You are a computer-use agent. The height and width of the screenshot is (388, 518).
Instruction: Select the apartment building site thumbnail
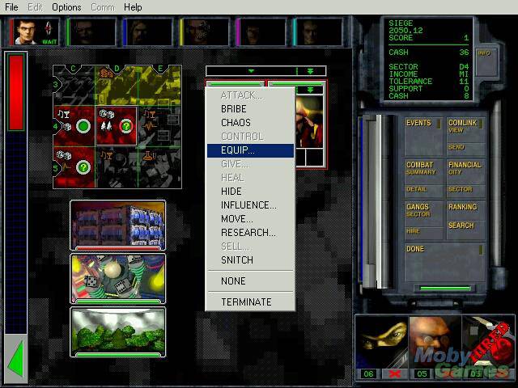pyautogui.click(x=117, y=226)
